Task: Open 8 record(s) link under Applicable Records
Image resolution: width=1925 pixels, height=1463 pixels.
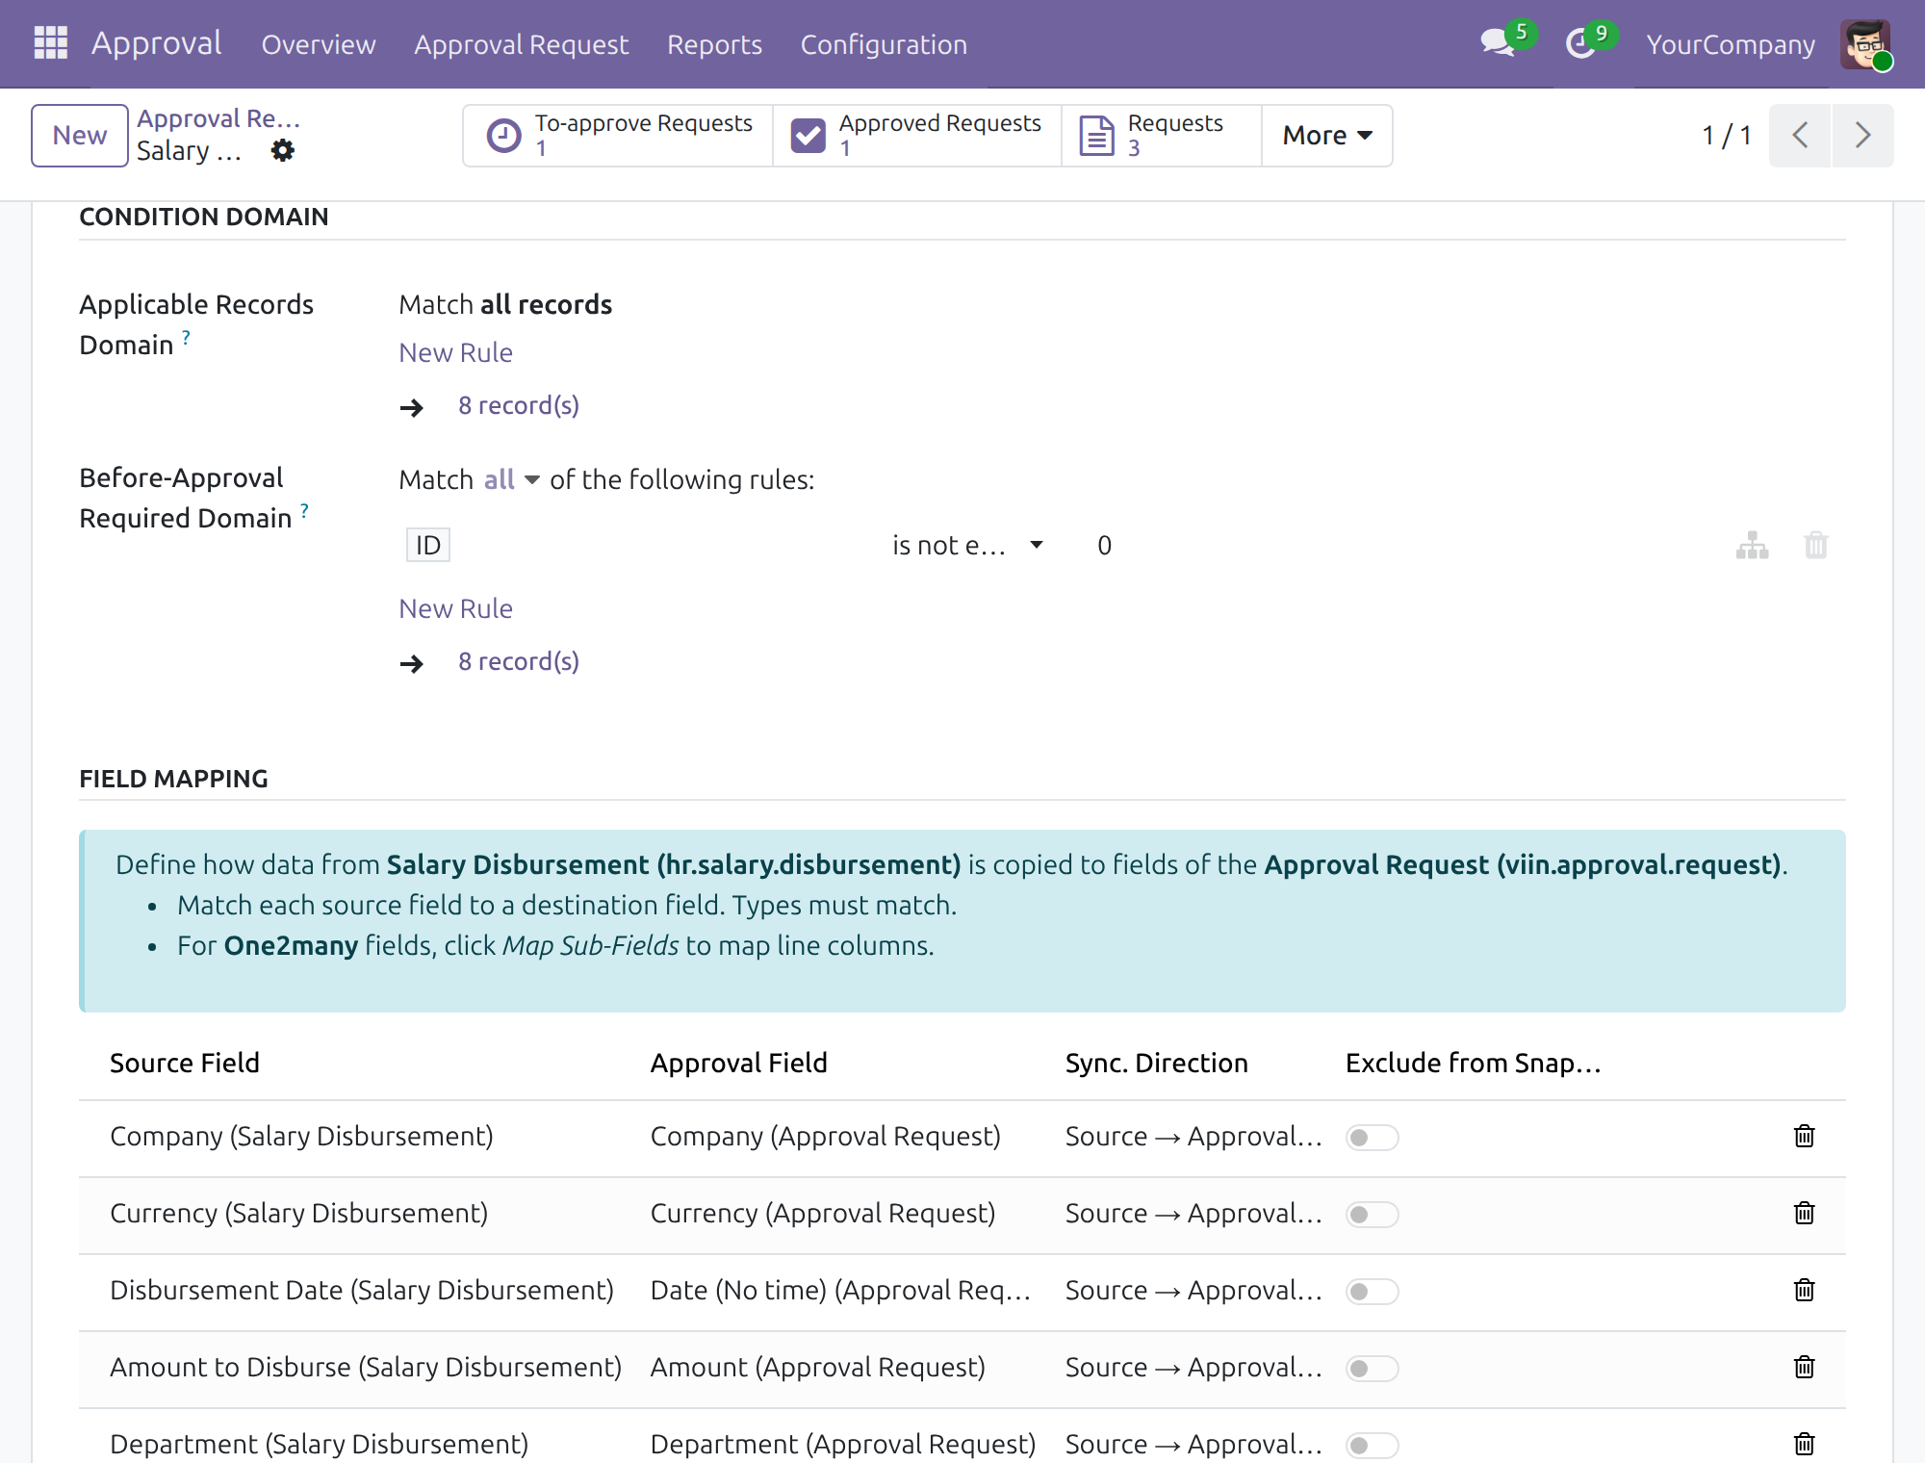Action: pos(519,405)
